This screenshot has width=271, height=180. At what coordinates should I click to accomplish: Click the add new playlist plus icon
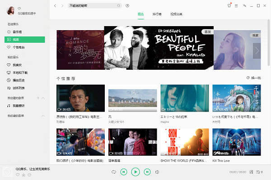(x=38, y=98)
